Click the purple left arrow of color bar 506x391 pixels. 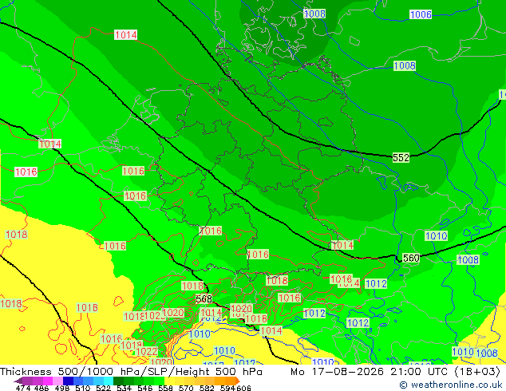(18, 381)
